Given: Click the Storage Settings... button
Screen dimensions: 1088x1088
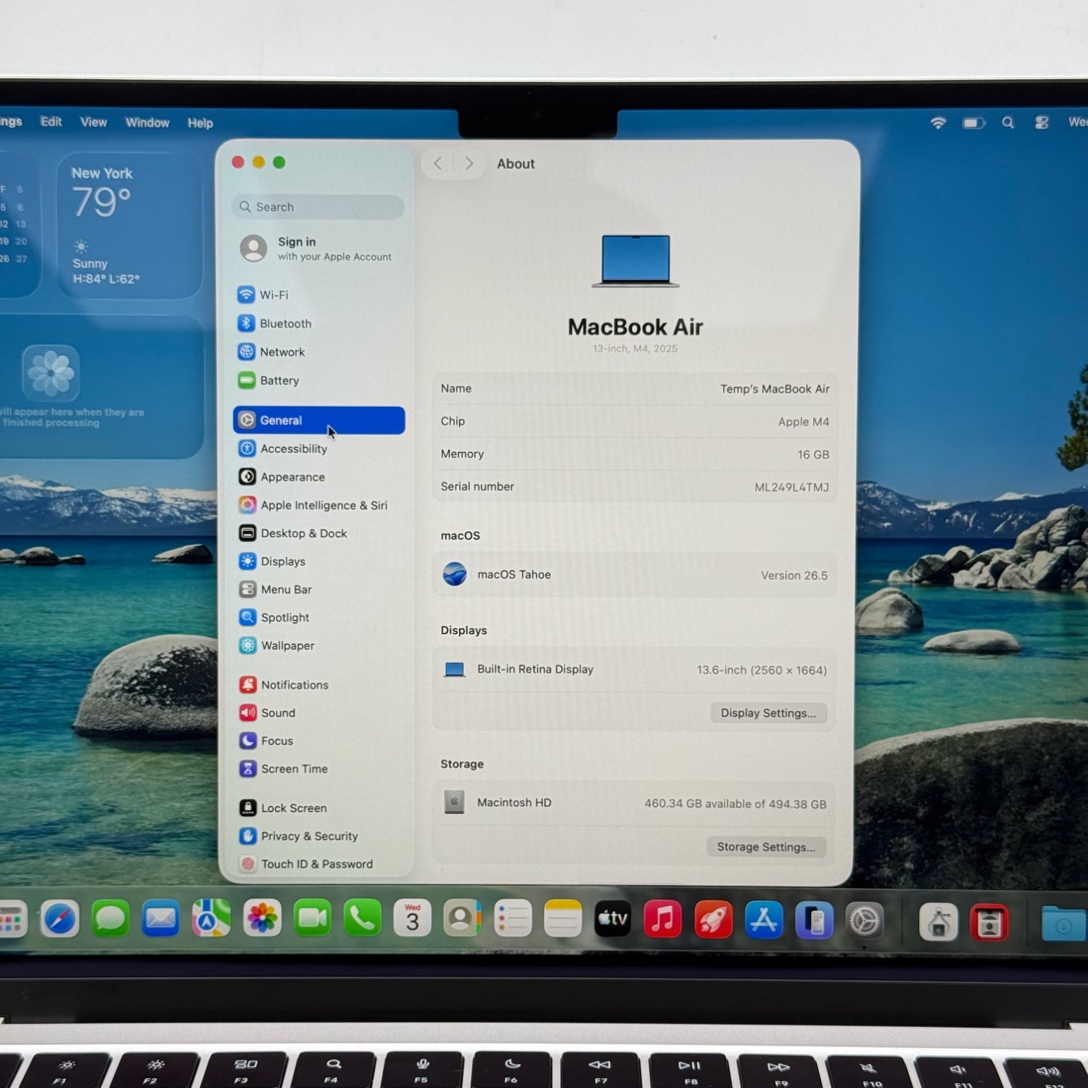Looking at the screenshot, I should [x=766, y=846].
